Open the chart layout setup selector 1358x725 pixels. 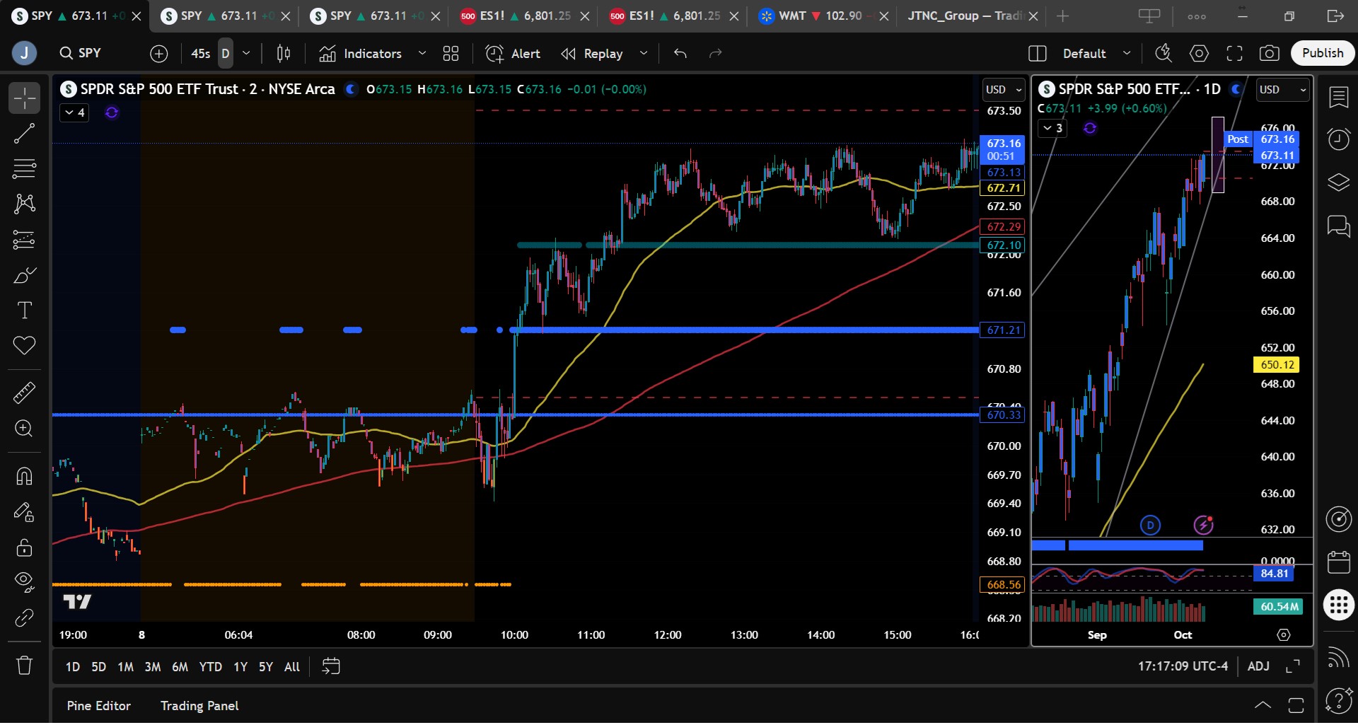pyautogui.click(x=1038, y=53)
